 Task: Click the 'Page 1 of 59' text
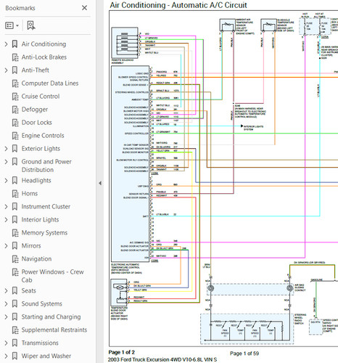tap(244, 354)
